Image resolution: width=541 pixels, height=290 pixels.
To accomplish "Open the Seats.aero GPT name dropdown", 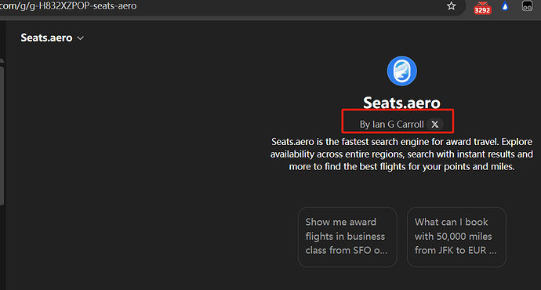I will pos(52,38).
